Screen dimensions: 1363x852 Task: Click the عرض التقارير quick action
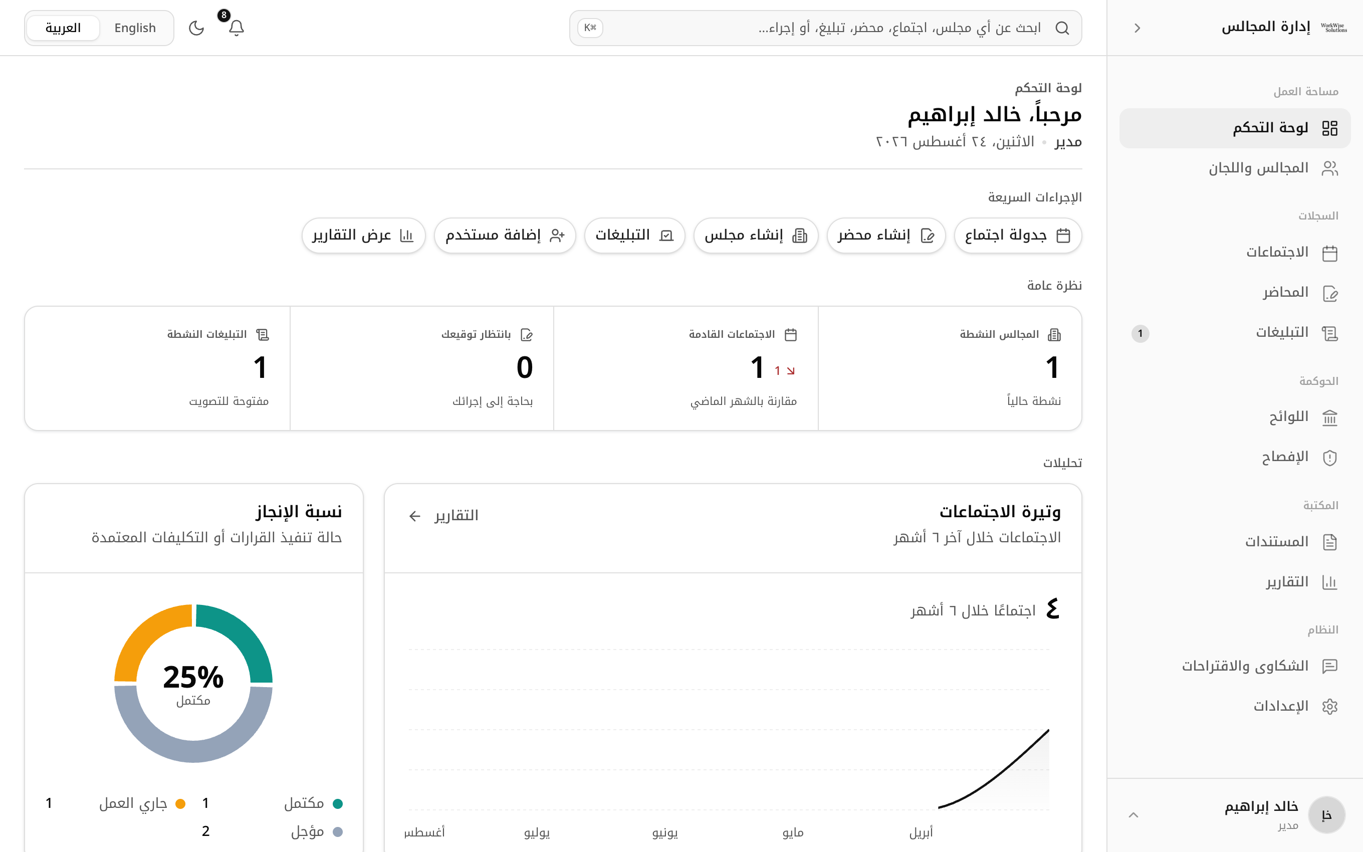tap(363, 235)
